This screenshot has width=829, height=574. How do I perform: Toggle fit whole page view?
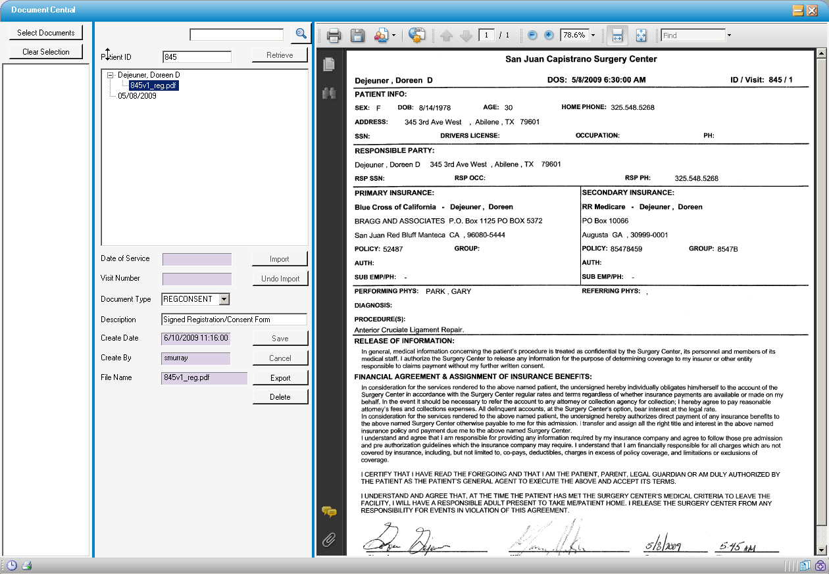tap(641, 35)
